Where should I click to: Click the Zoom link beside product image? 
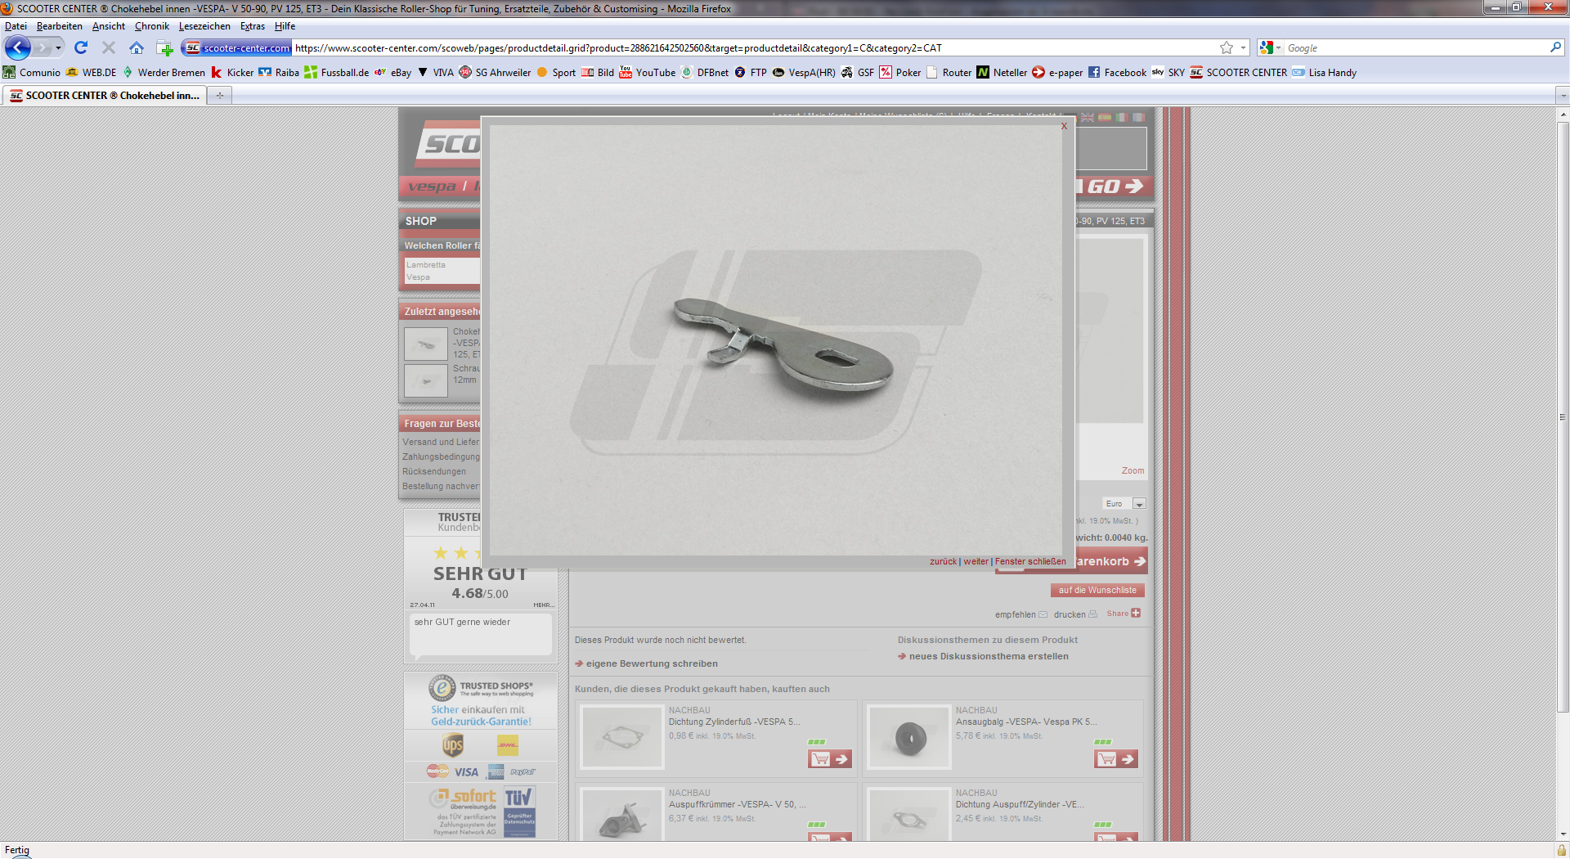(x=1133, y=470)
